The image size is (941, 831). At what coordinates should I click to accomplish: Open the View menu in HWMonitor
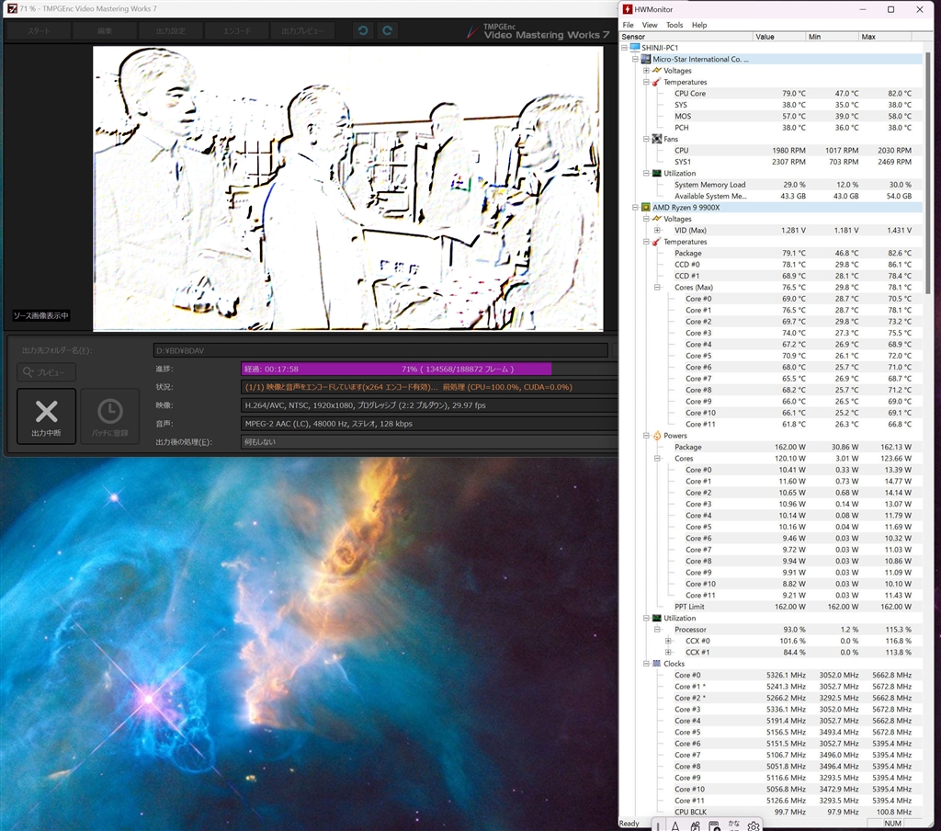coord(650,25)
